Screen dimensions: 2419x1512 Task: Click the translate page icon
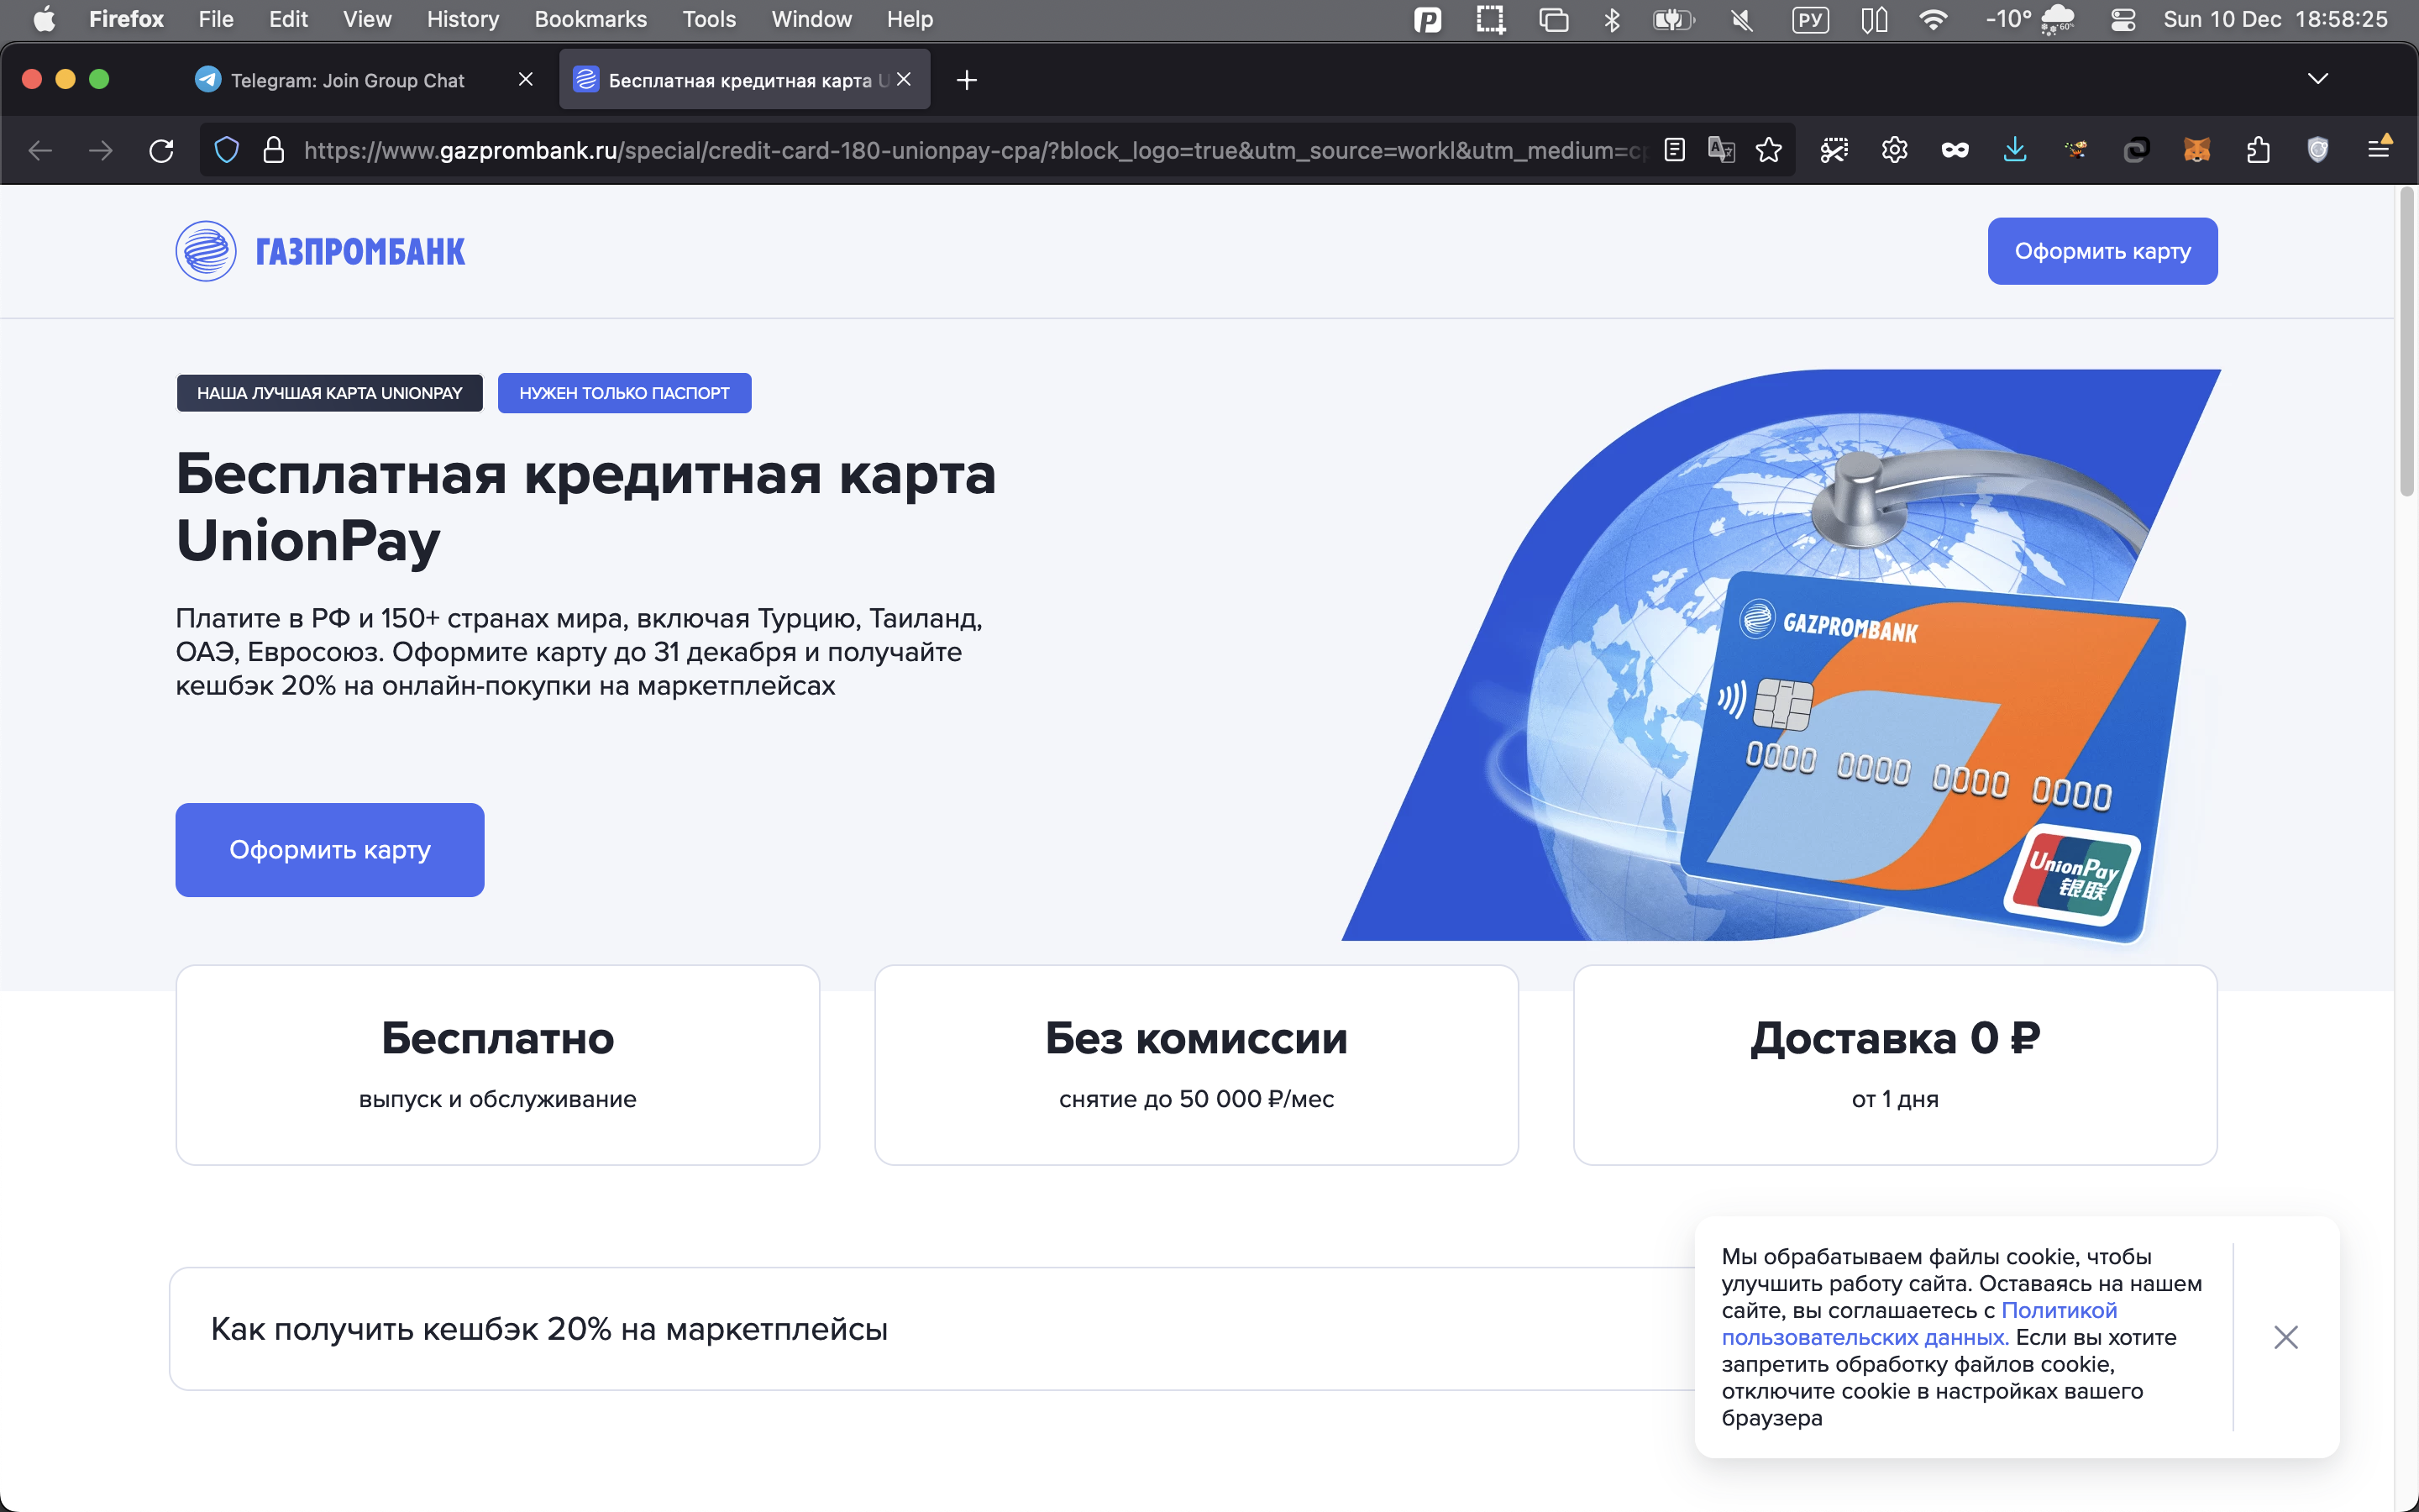tap(1720, 150)
